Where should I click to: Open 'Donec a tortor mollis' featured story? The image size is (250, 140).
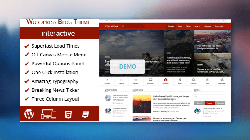[x=210, y=70]
